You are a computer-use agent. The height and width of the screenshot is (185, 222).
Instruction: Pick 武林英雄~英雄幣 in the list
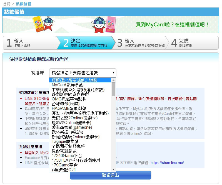coord(80,132)
